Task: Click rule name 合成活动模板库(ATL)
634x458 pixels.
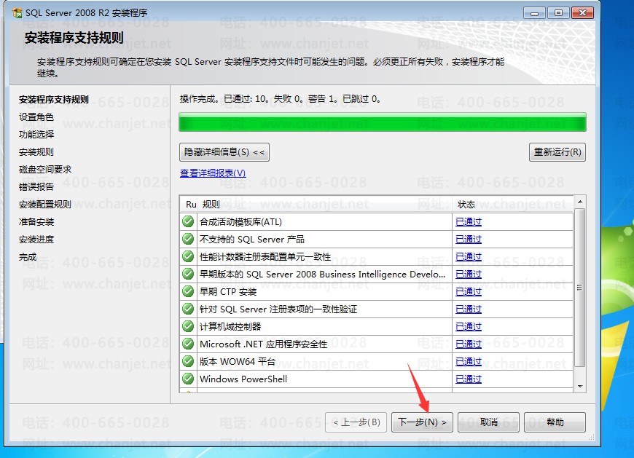Action: pyautogui.click(x=240, y=222)
